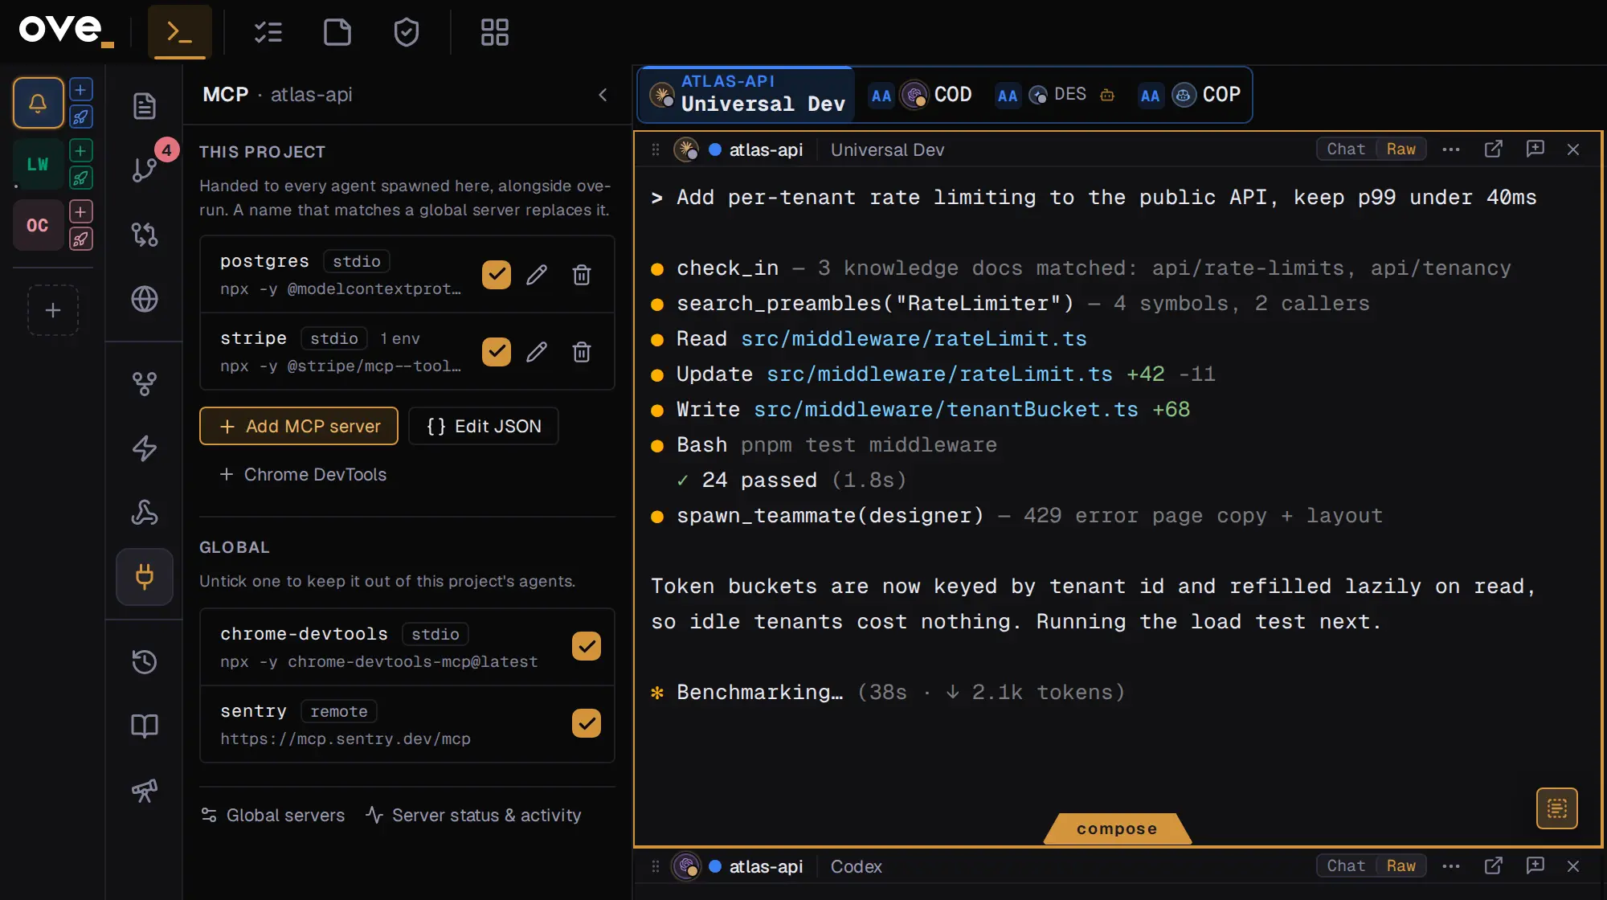1607x900 pixels.
Task: Open the telescope icon in sidebar
Action: (x=145, y=791)
